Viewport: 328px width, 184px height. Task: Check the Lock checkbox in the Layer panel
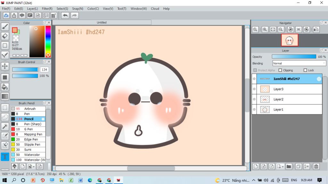(305, 70)
